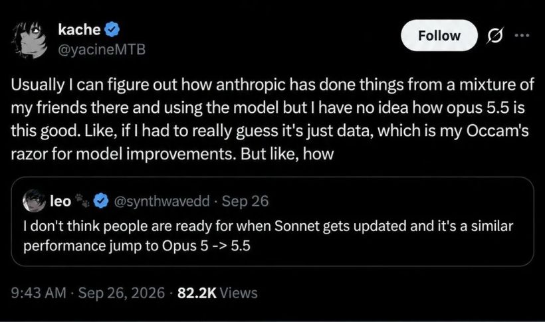The height and width of the screenshot is (322, 545).
Task: Open the kache display name link
Action: point(79,29)
